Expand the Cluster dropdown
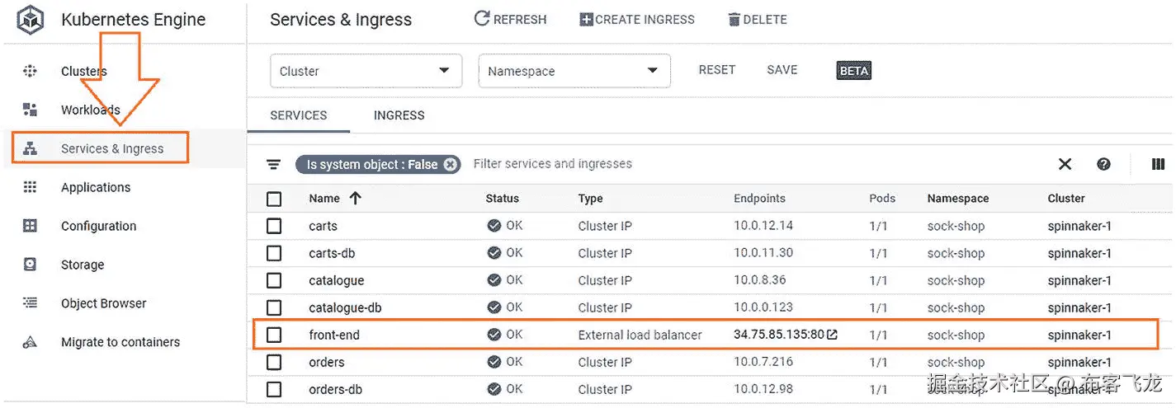Viewport: 1176px width, 408px height. pos(366,71)
